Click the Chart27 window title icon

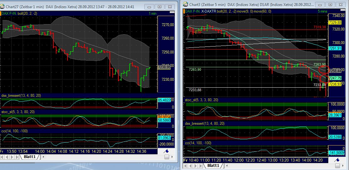[2, 7]
